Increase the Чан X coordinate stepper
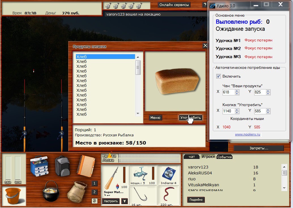293x208 pixels. click(x=237, y=91)
